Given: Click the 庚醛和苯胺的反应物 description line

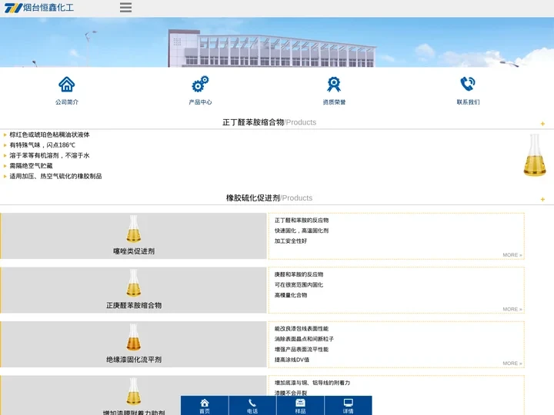Looking at the screenshot, I should coord(299,274).
